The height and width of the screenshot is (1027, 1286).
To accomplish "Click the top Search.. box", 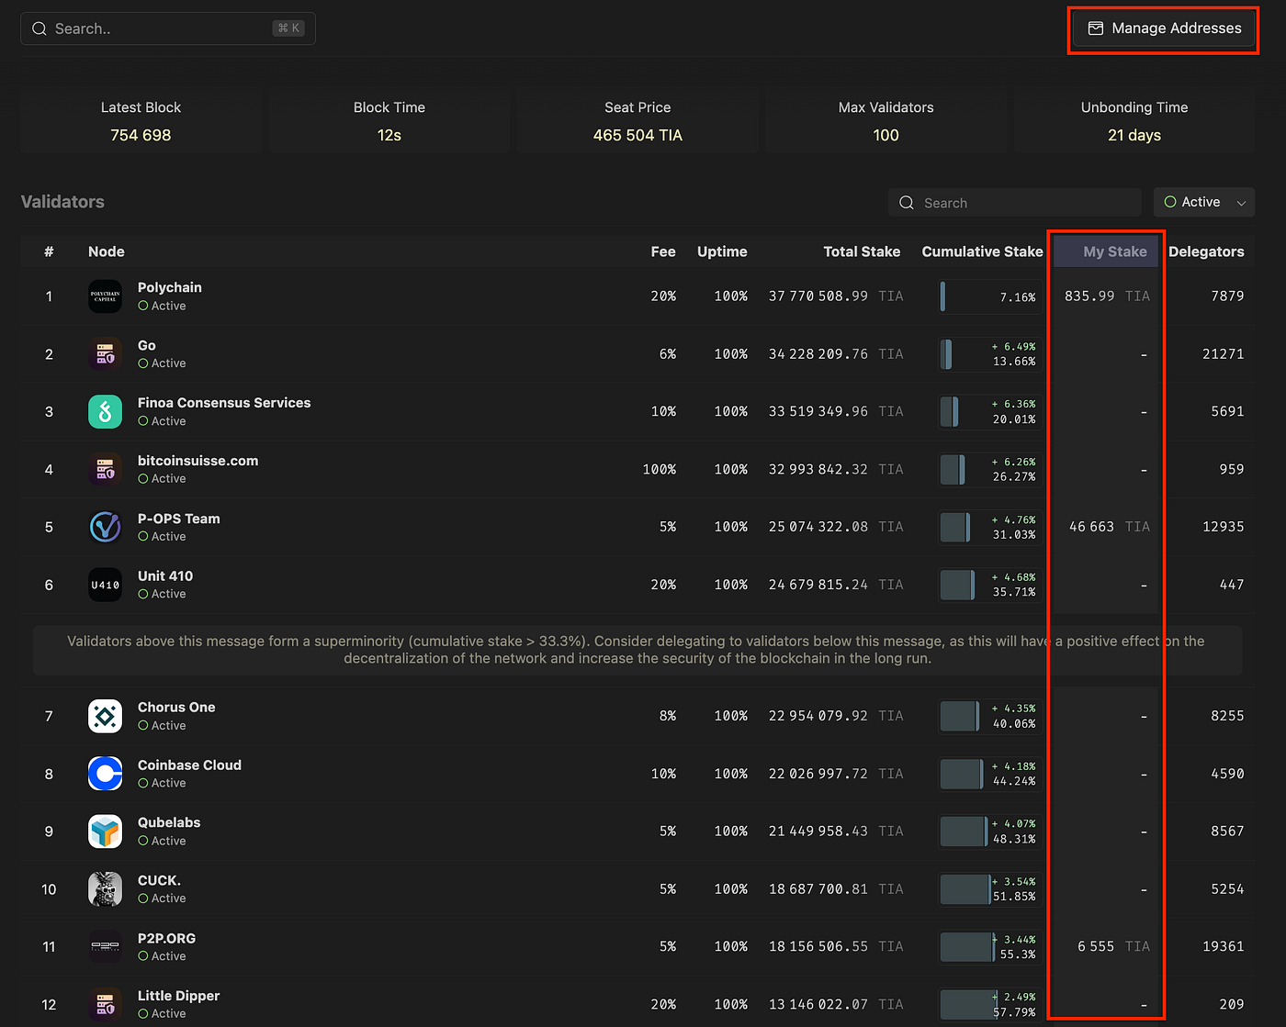I will point(168,28).
